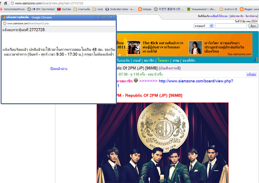Minimize the report popup window
The image size is (259, 183).
click(98, 17)
